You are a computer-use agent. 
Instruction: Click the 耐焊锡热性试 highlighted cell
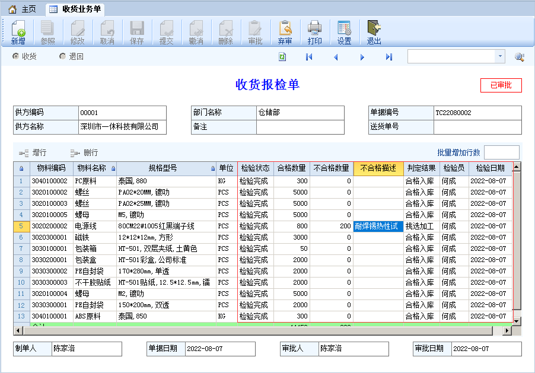click(x=378, y=227)
